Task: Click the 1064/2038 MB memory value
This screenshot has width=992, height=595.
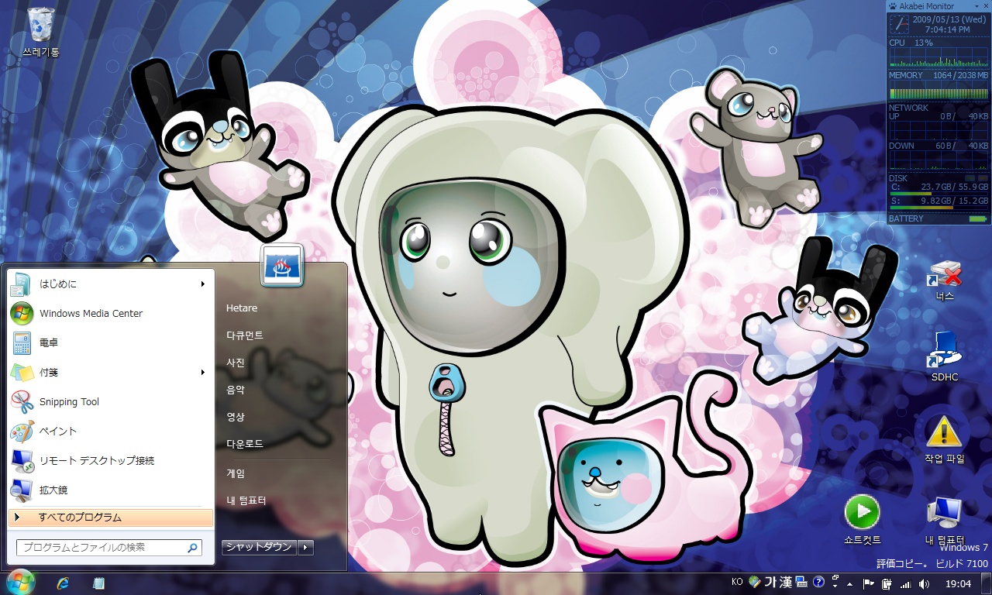Action: point(961,75)
